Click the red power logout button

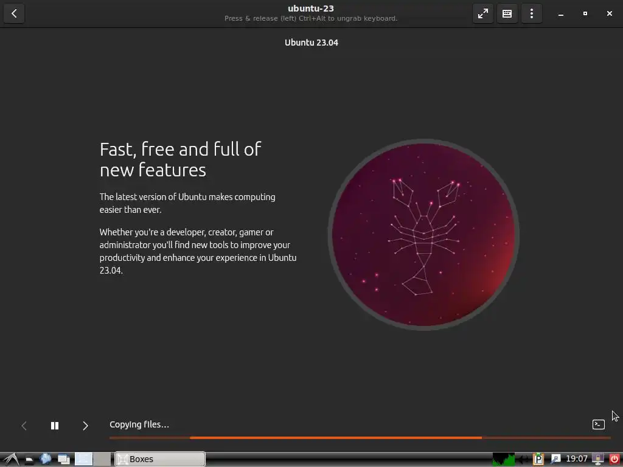coord(614,459)
